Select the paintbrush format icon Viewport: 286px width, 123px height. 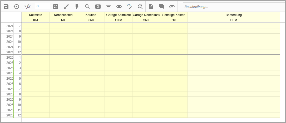click(x=66, y=6)
